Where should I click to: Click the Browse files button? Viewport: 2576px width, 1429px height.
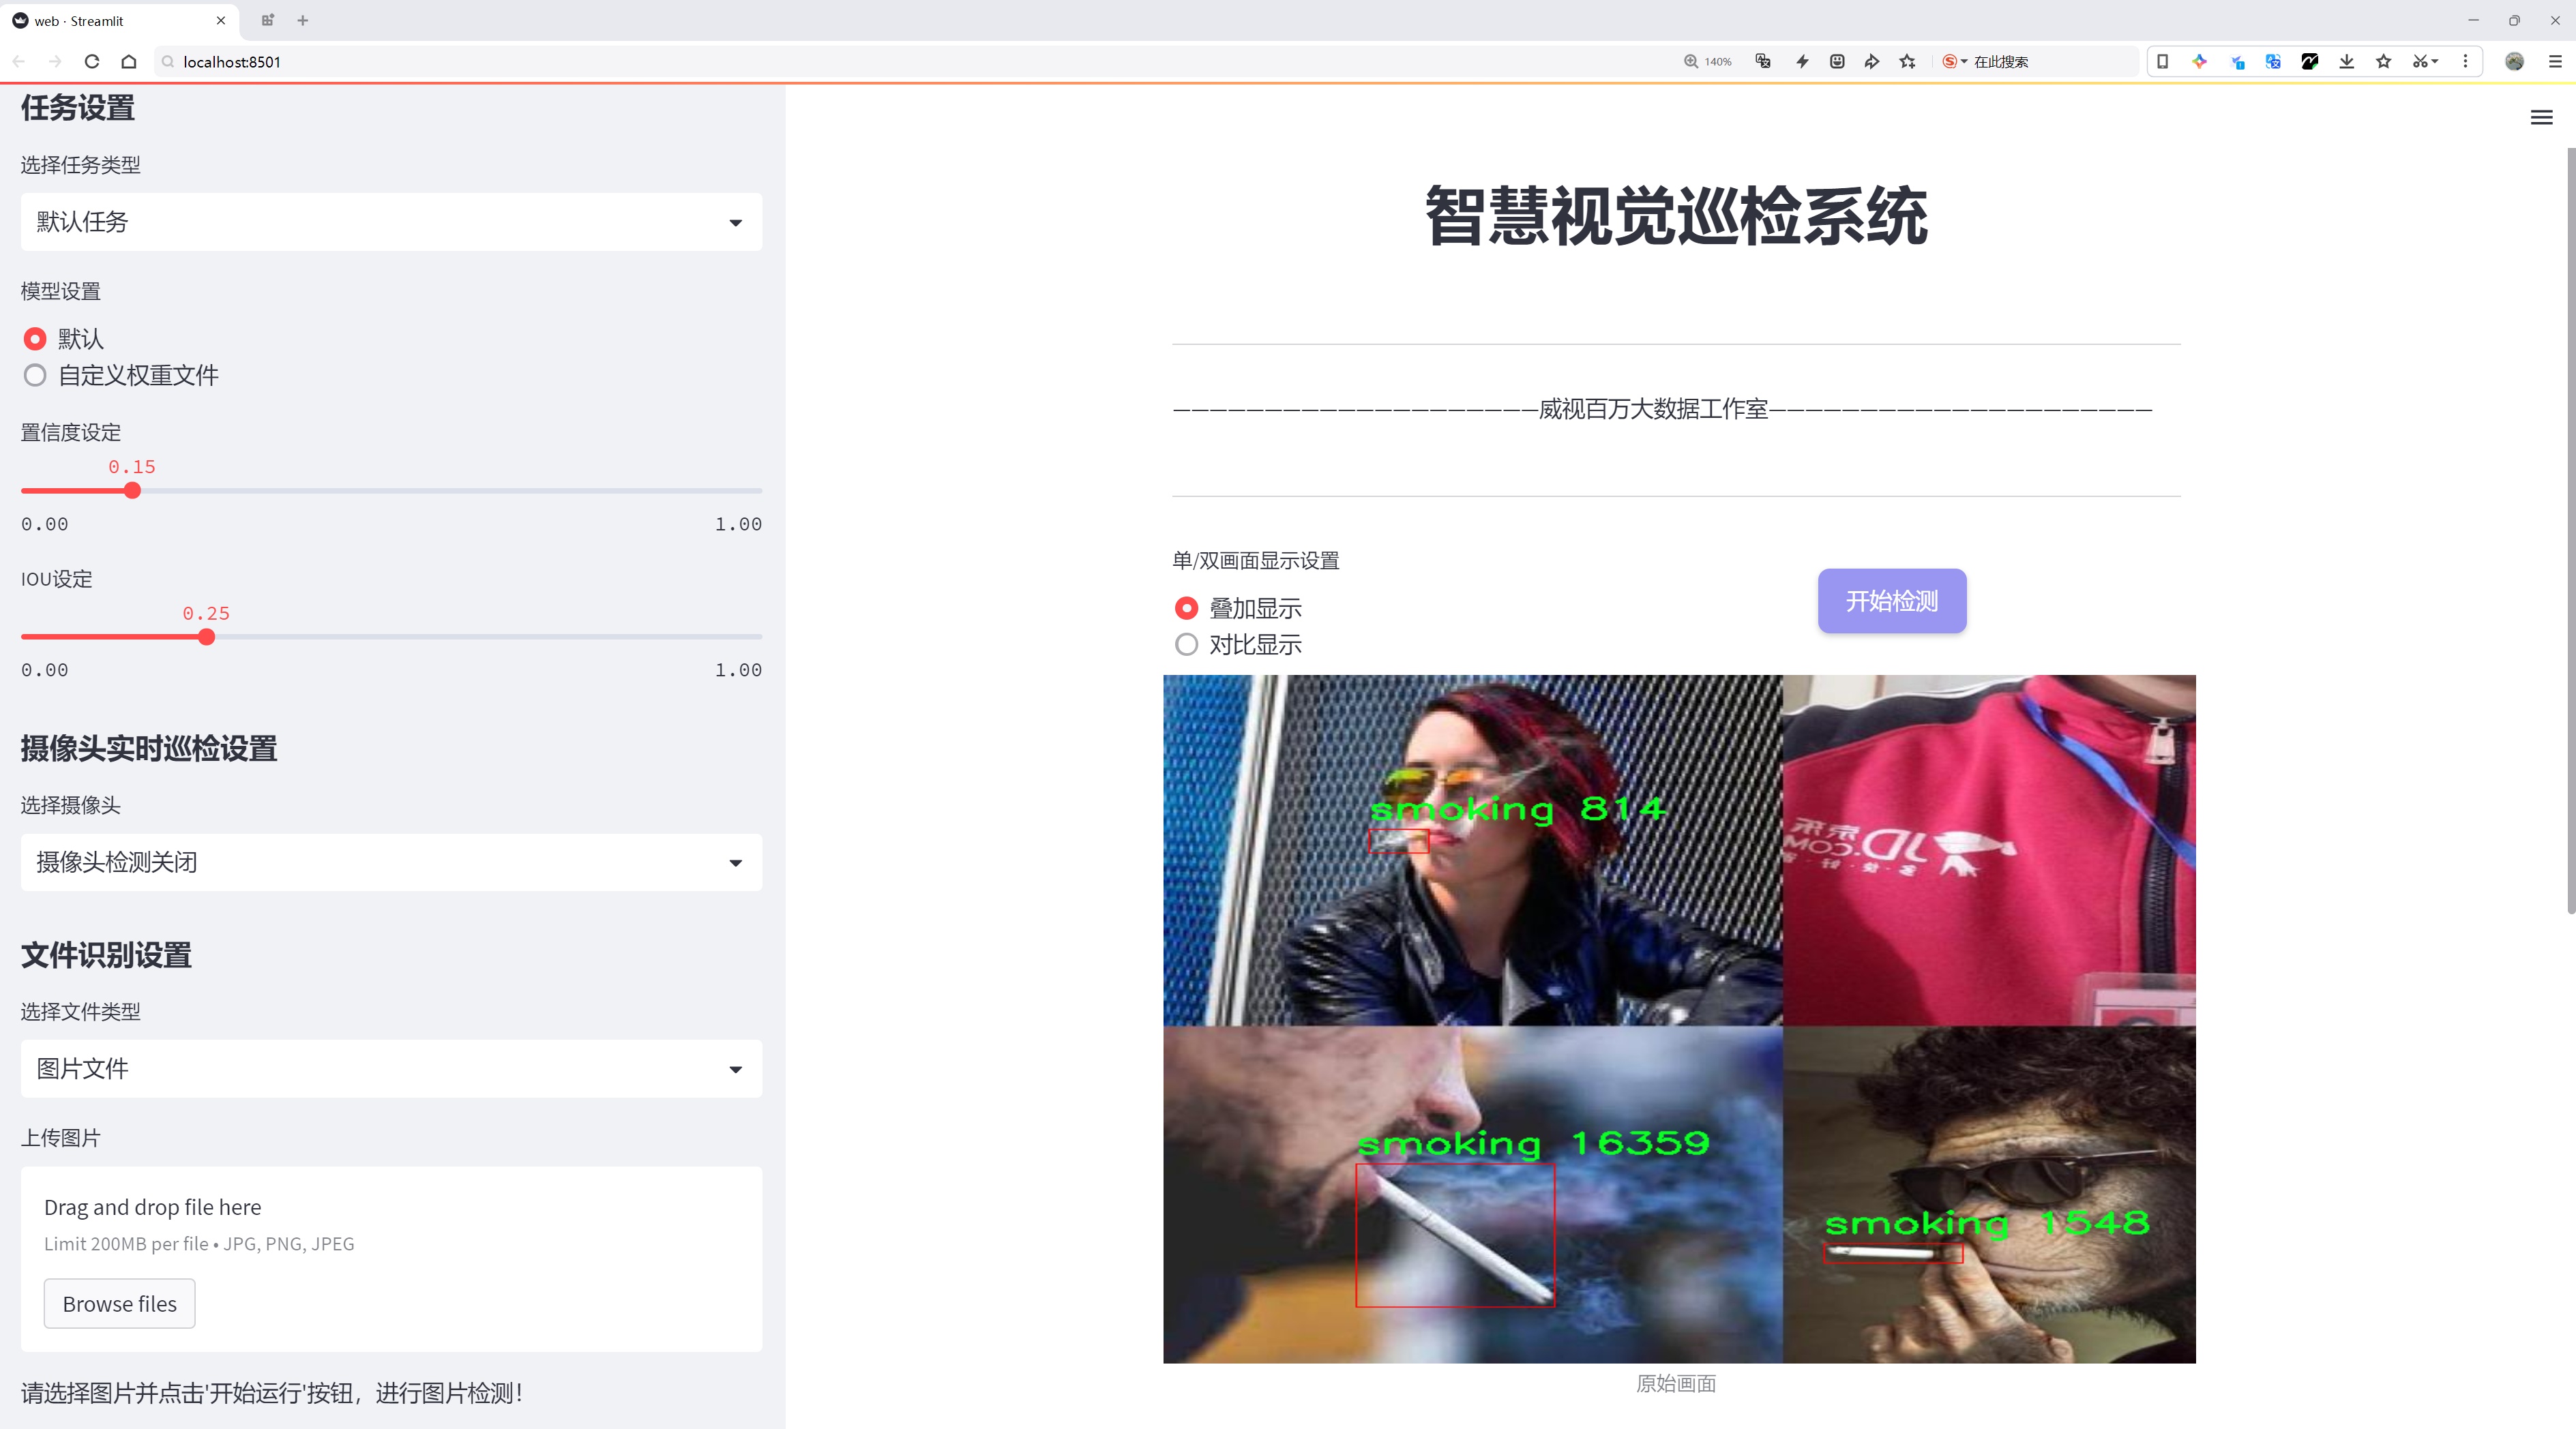point(119,1303)
